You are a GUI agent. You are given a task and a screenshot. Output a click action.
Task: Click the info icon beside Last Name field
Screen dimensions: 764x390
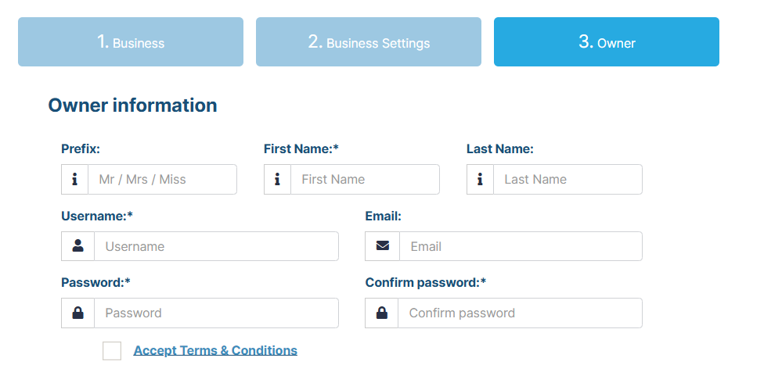click(481, 180)
